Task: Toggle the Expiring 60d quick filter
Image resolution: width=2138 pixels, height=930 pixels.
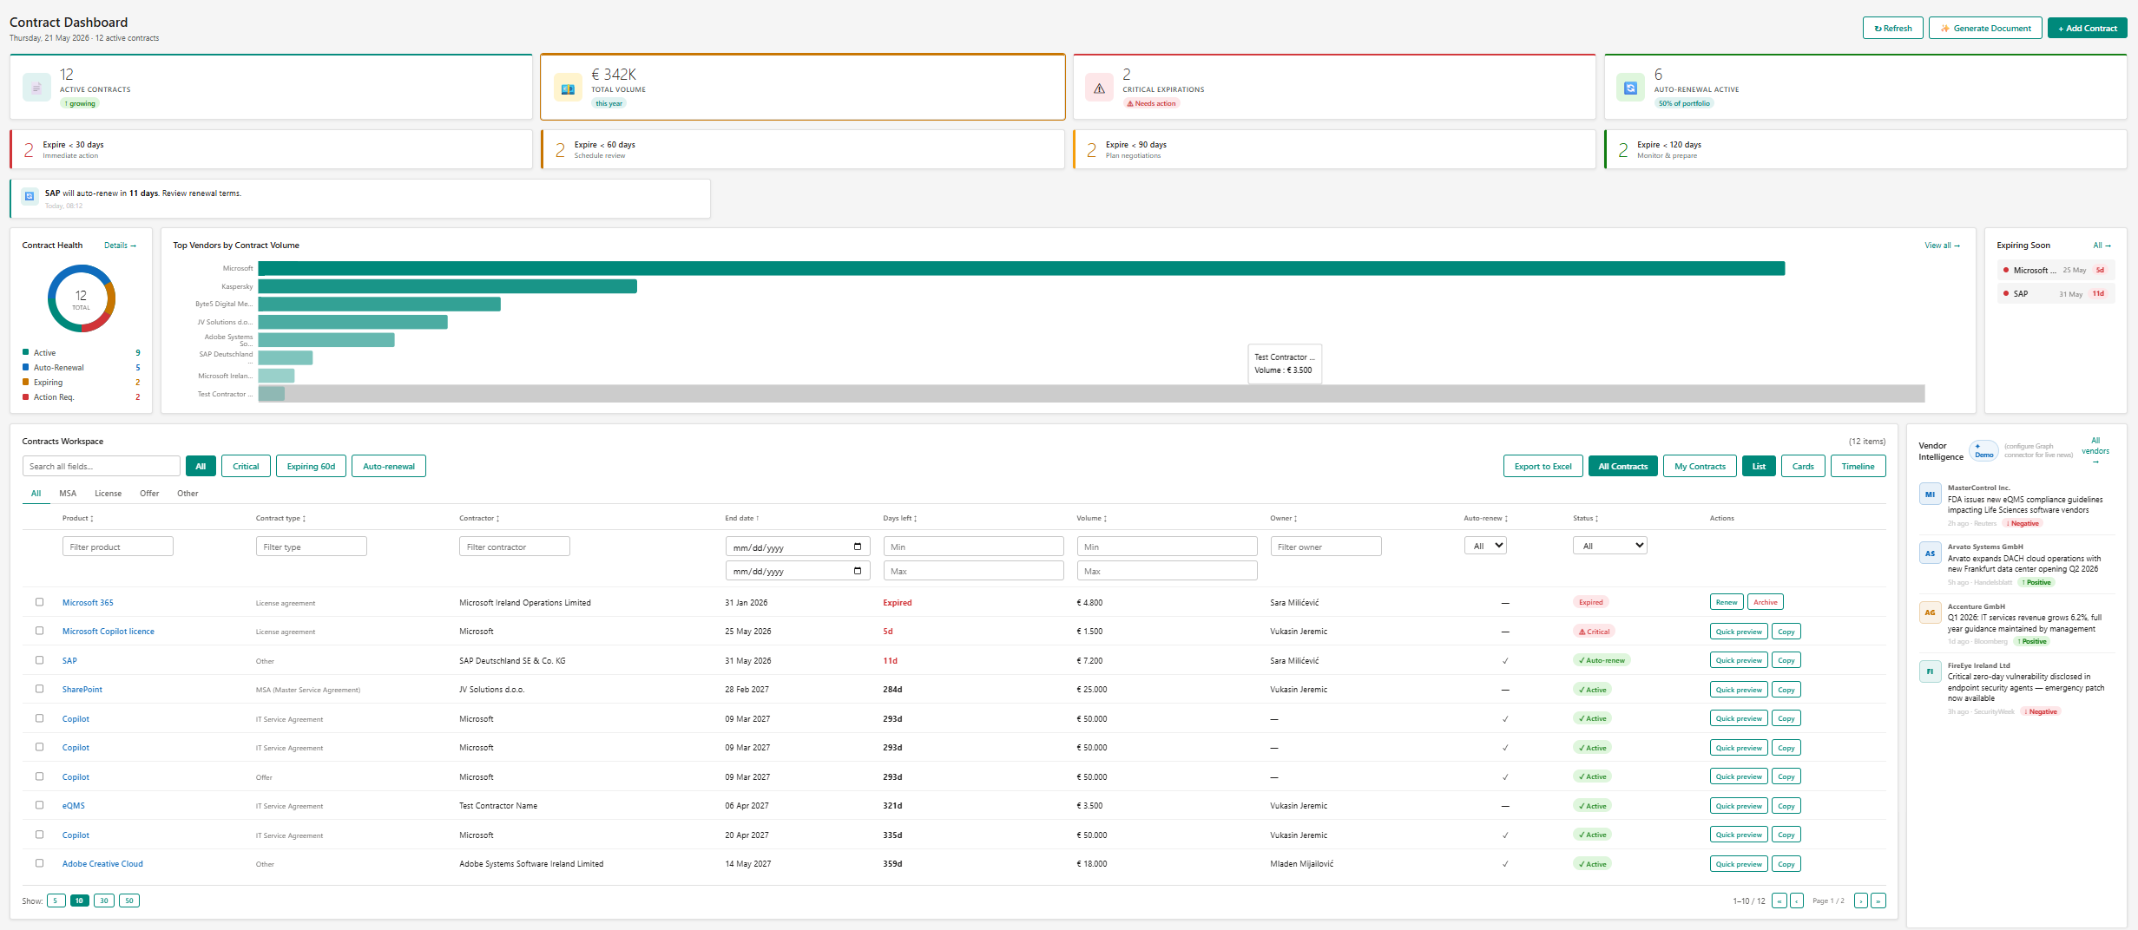Action: click(311, 466)
